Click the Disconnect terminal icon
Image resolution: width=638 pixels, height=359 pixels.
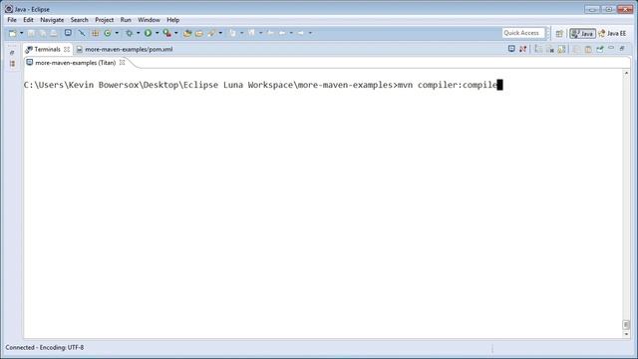point(522,49)
